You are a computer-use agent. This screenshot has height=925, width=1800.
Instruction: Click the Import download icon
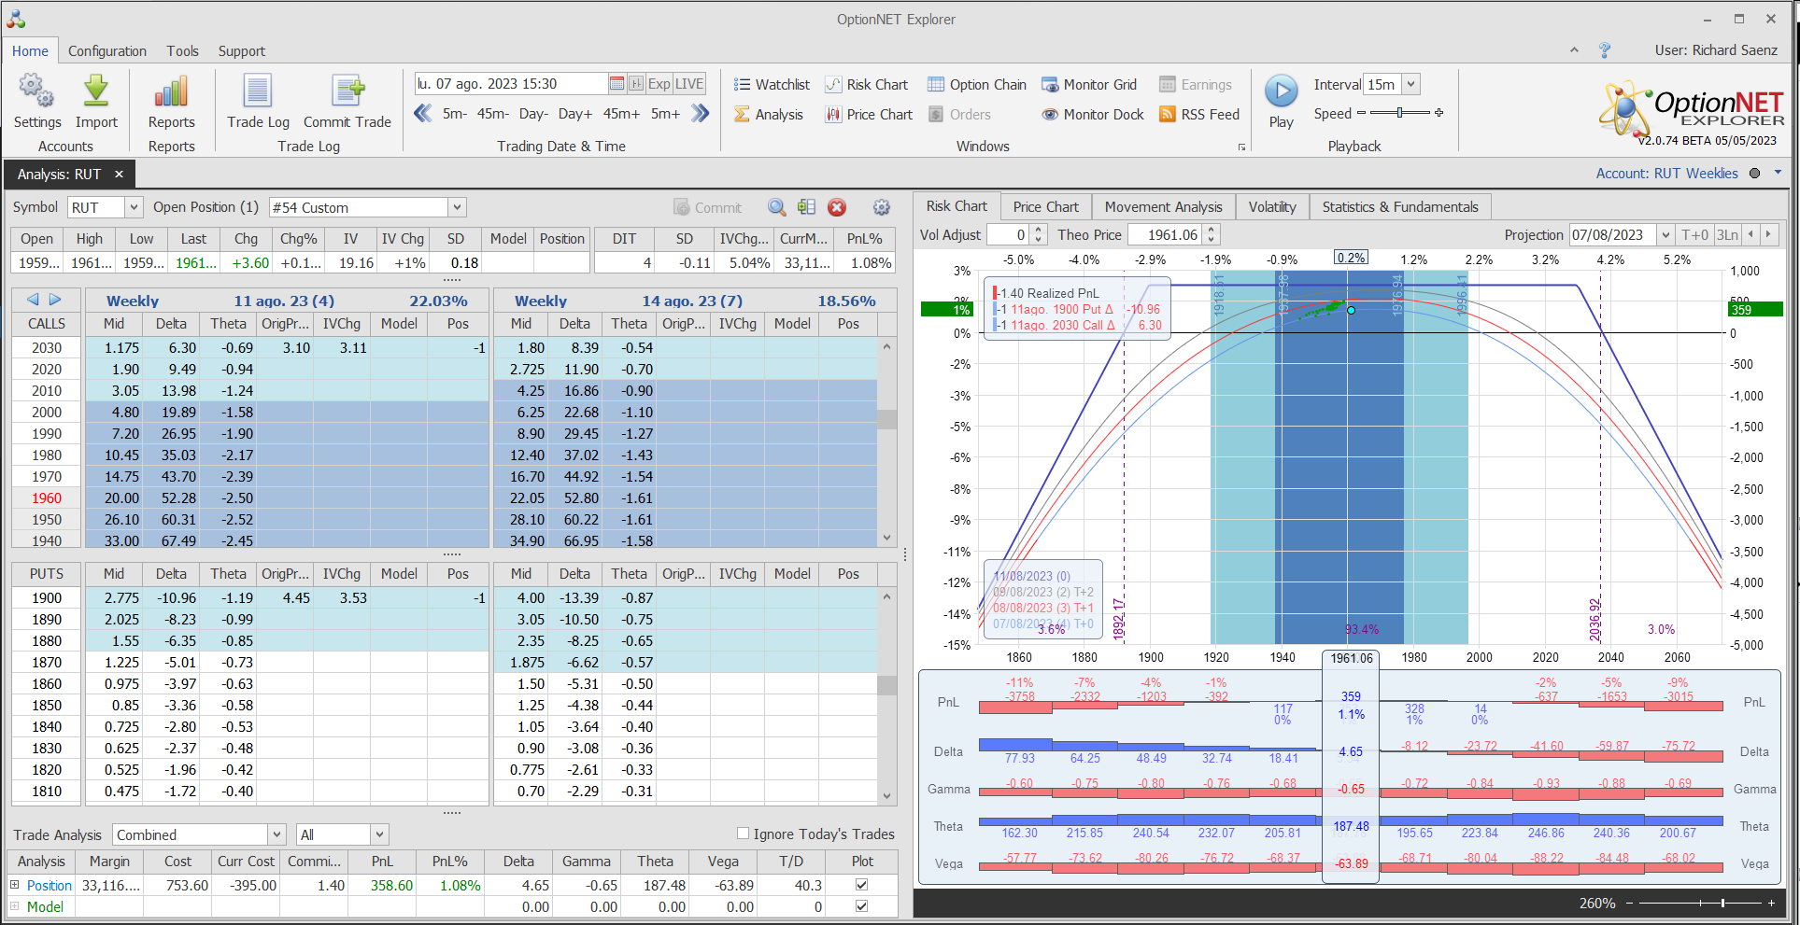96,91
